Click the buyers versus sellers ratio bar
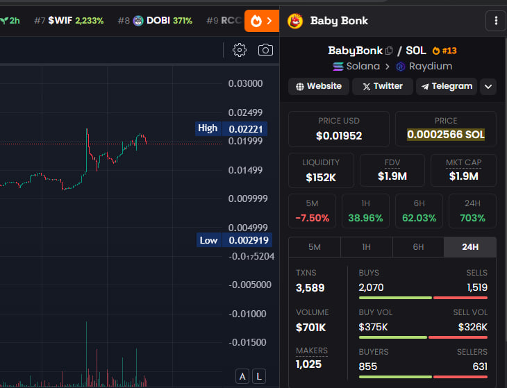The width and height of the screenshot is (507, 388). point(423,377)
